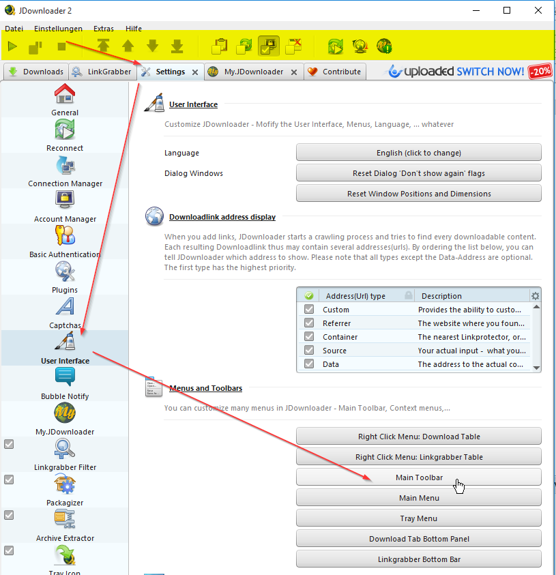The width and height of the screenshot is (556, 575).
Task: Uncheck the Data address type
Action: tap(309, 364)
